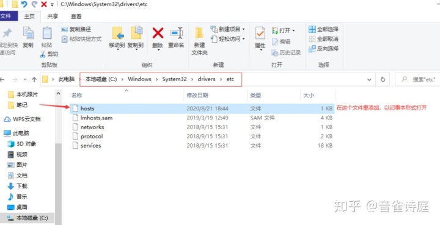Click the 重命名 rename icon
The height and width of the screenshot is (225, 440).
(x=177, y=33)
